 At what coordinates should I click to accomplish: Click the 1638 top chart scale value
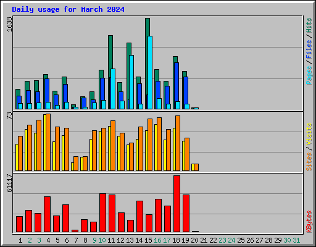[x=9, y=25]
